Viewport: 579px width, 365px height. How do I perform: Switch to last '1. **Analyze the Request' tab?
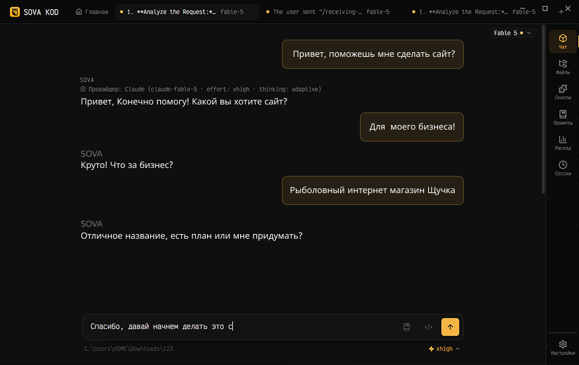pos(474,12)
